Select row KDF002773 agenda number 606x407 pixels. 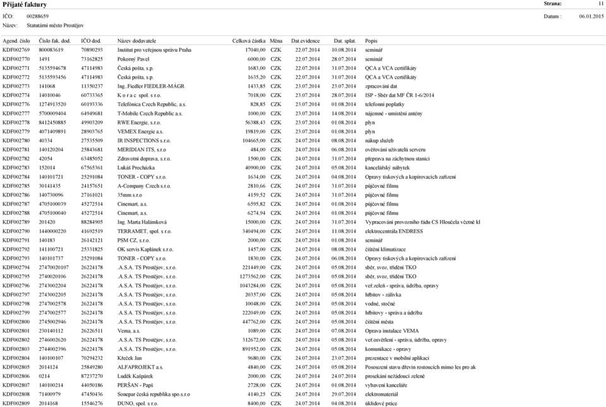(x=16, y=86)
